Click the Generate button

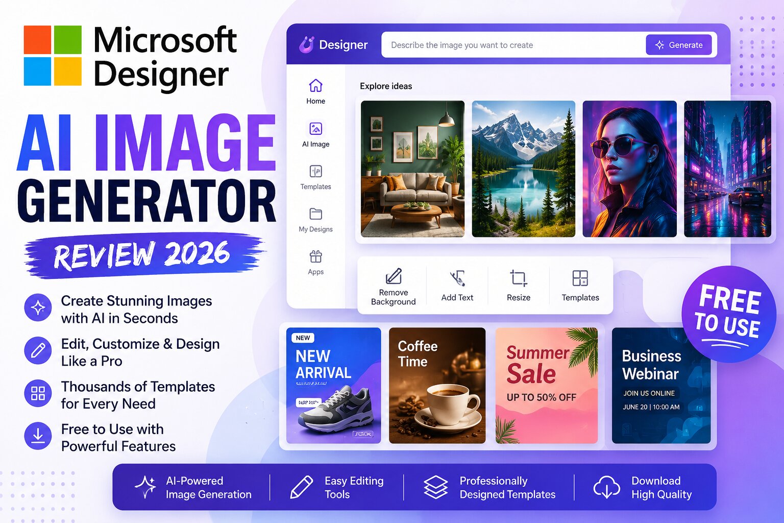pos(679,45)
